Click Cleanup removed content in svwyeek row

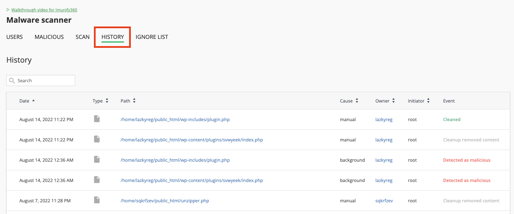pos(471,140)
